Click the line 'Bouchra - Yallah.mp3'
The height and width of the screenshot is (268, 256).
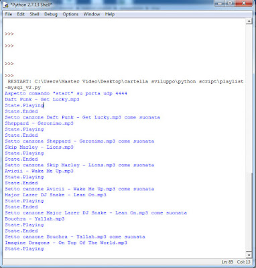(35, 219)
